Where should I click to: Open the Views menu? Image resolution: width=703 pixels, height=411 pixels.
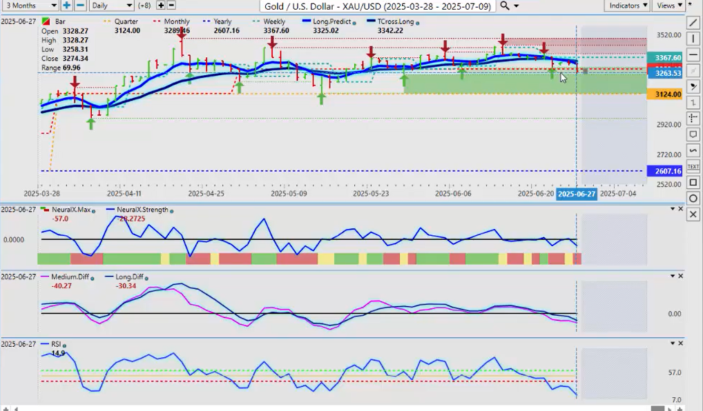pos(668,6)
